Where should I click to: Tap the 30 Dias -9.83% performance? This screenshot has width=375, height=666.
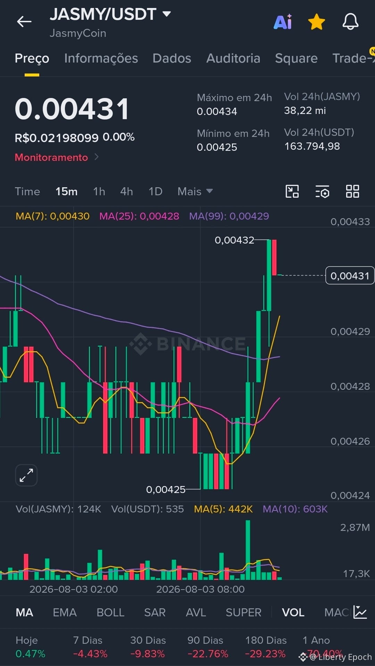tap(148, 647)
